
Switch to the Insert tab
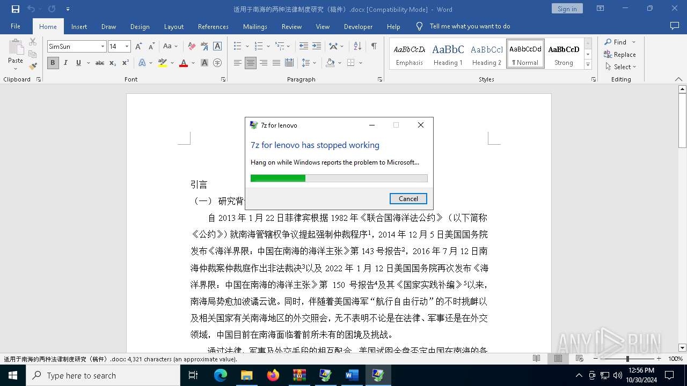click(79, 26)
